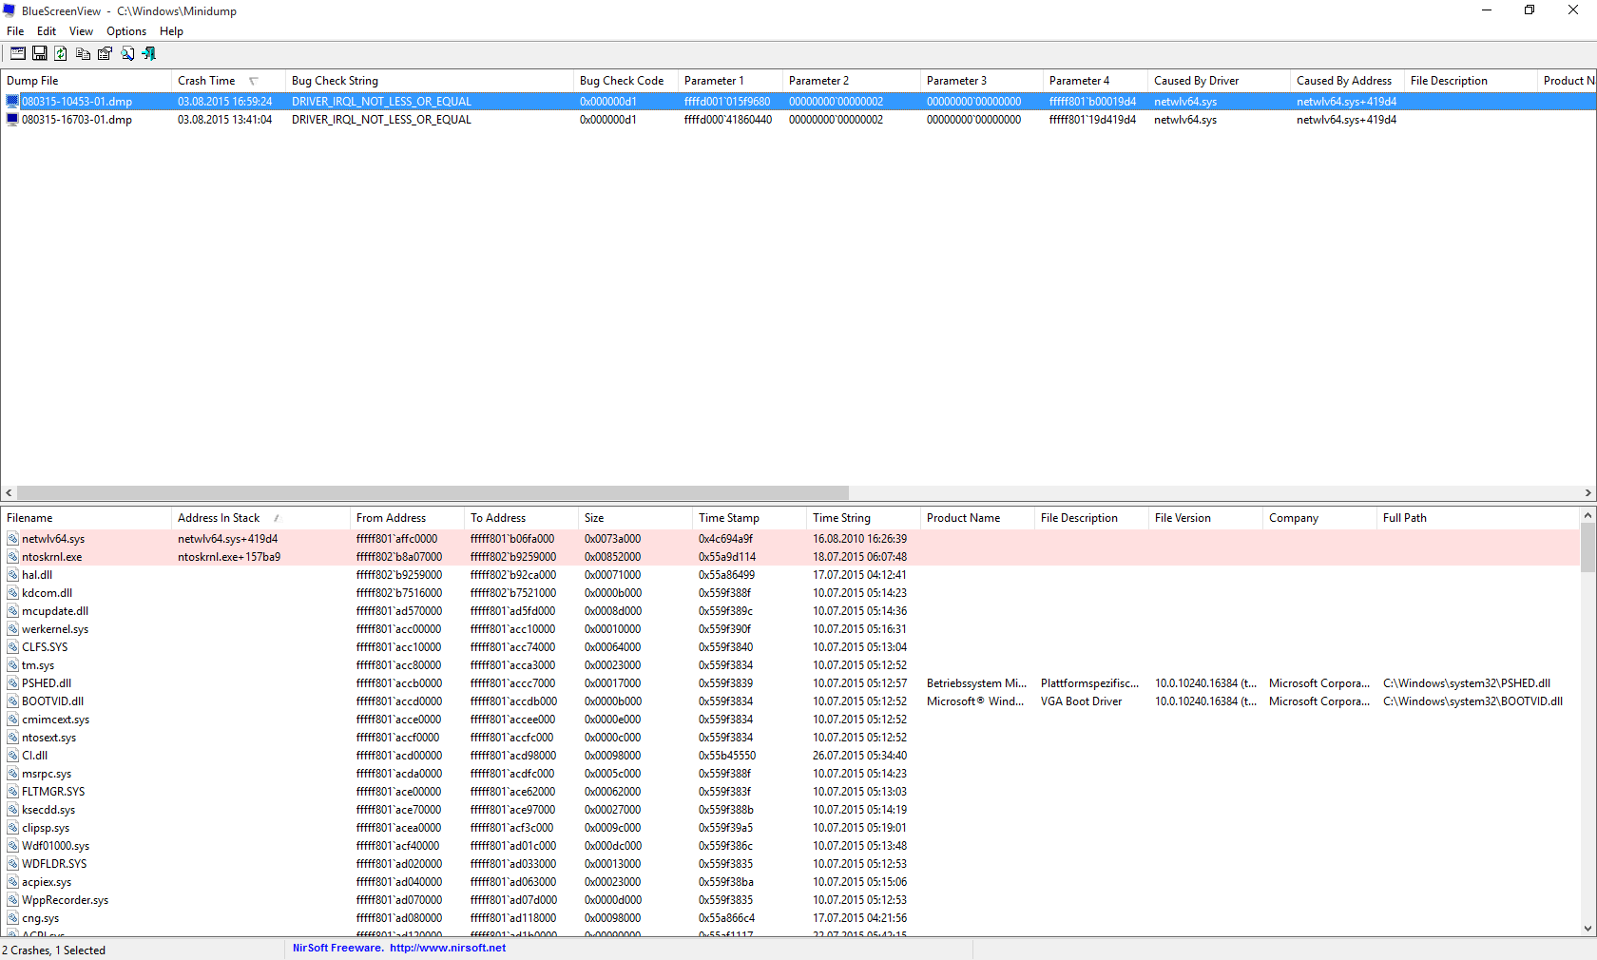The width and height of the screenshot is (1597, 960).
Task: Sort by Caused By Driver column
Action: point(1219,81)
